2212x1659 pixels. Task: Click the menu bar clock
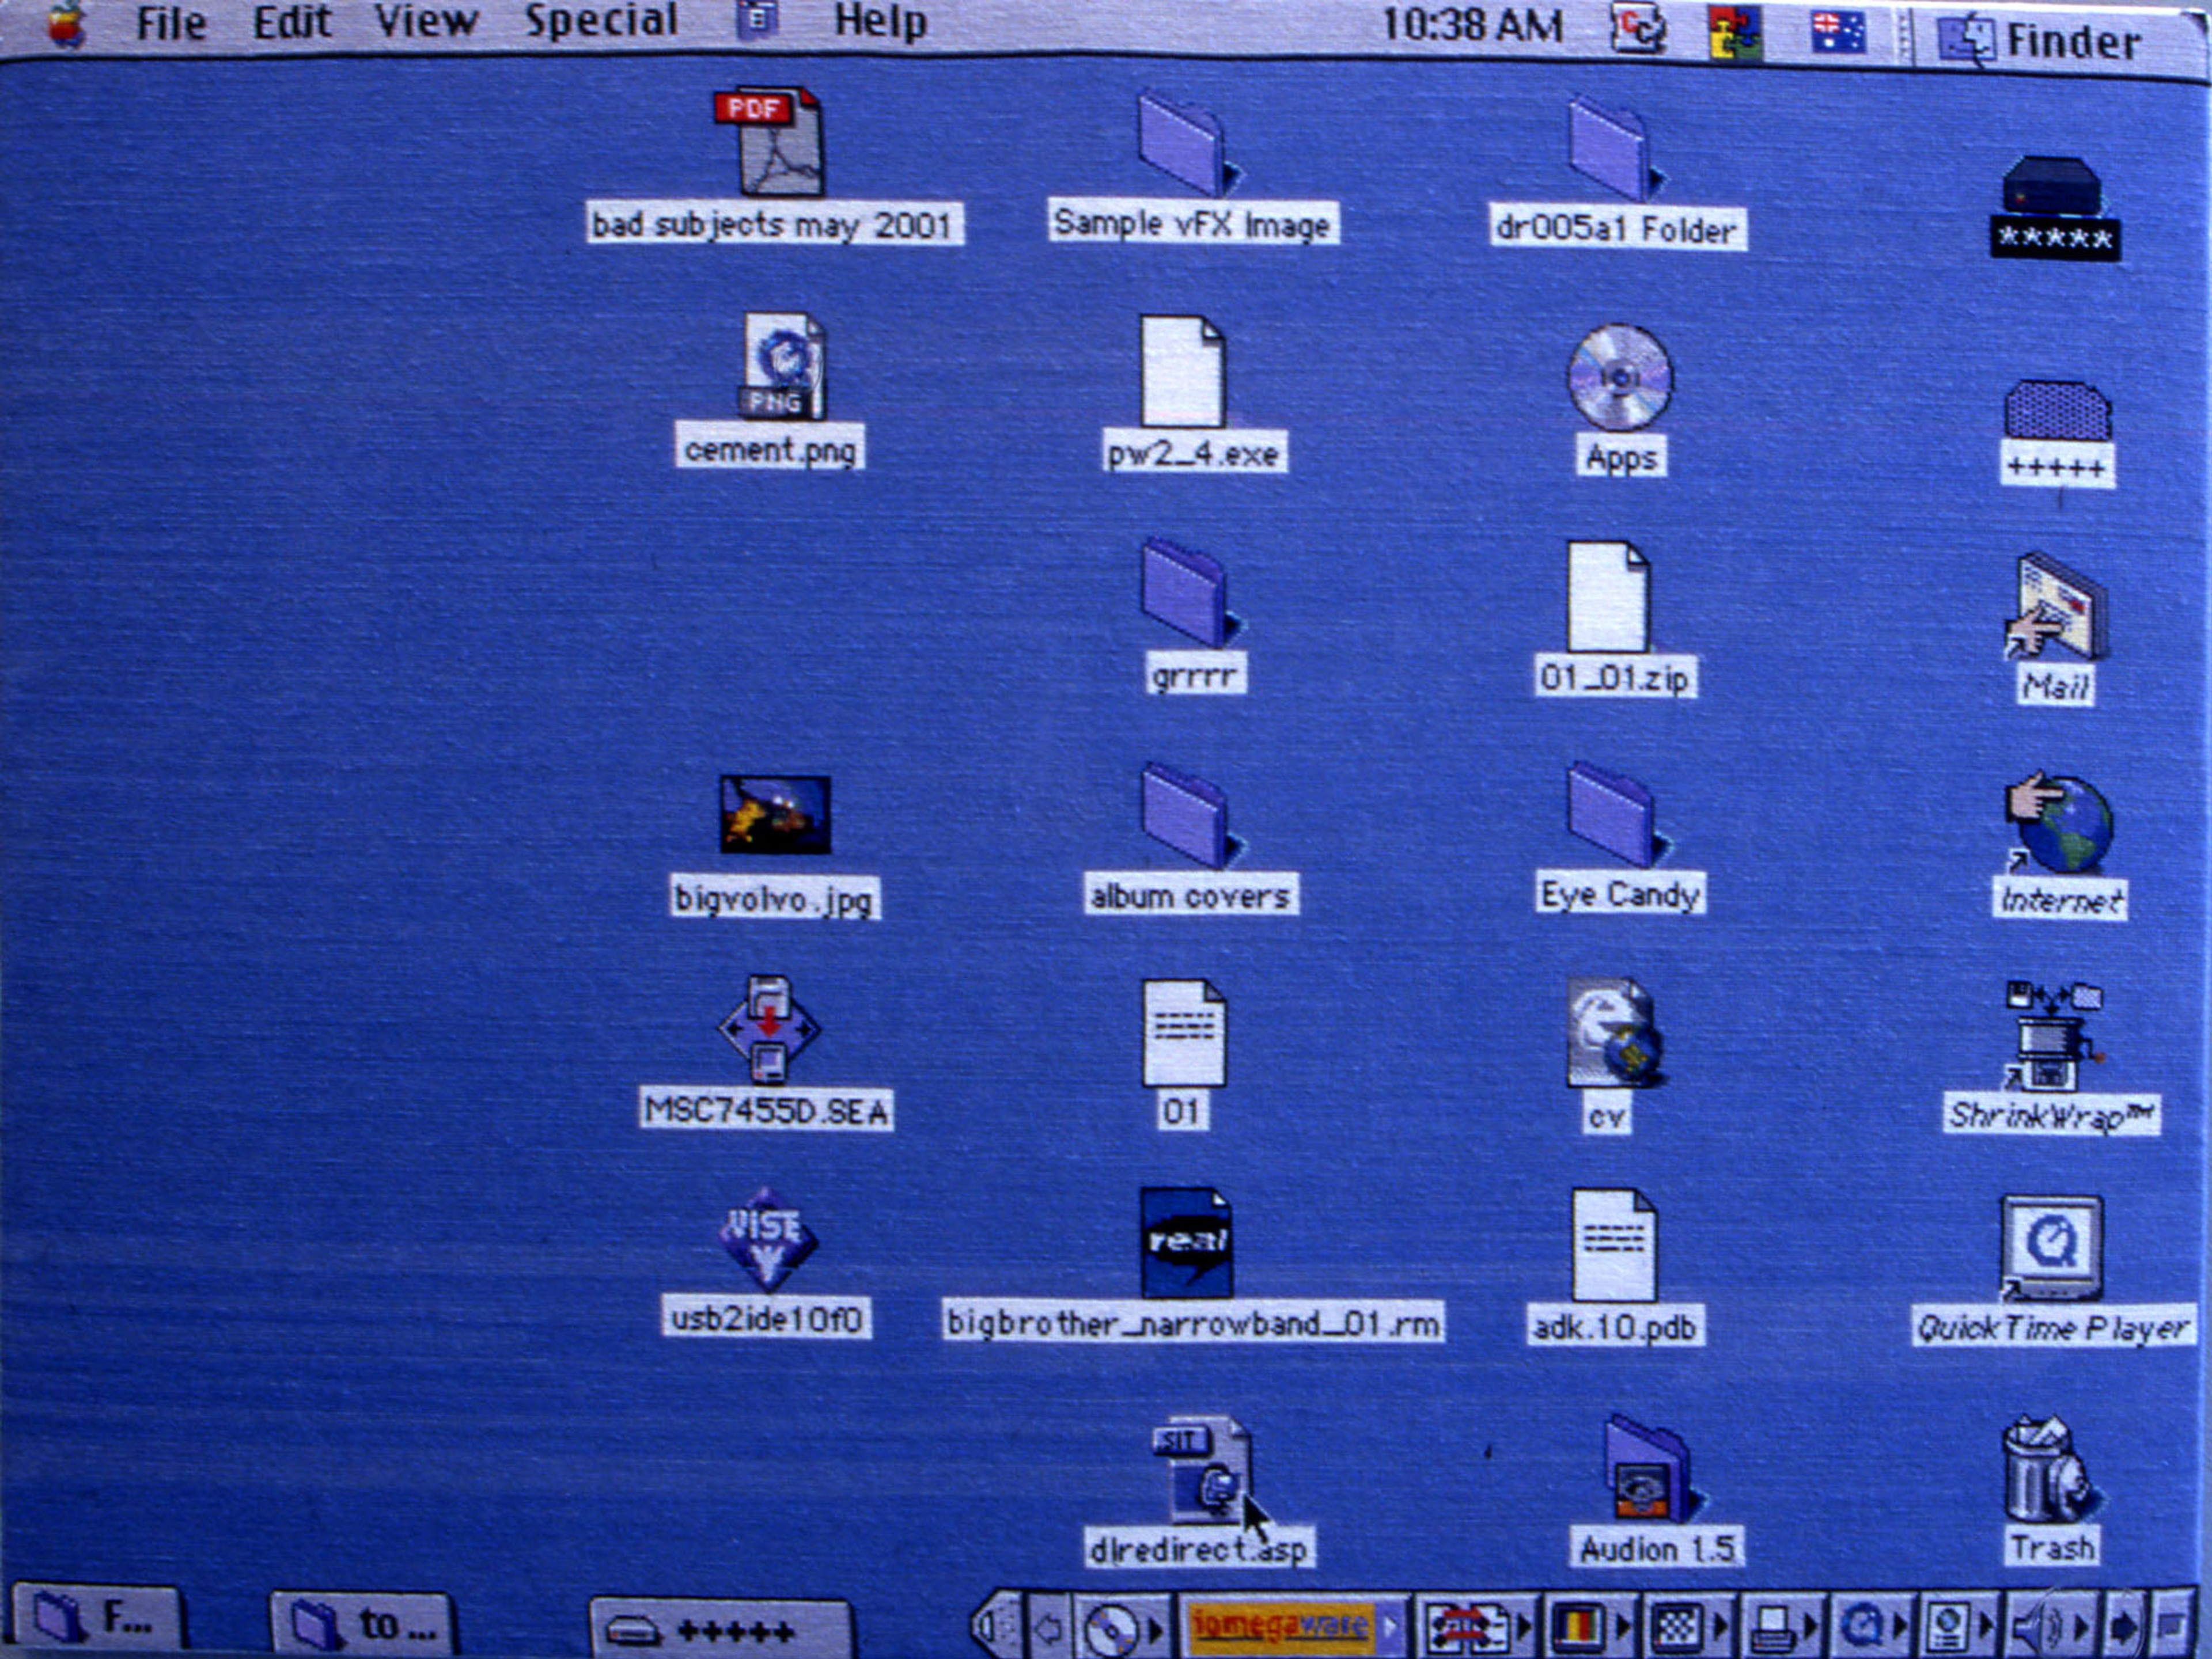pyautogui.click(x=1472, y=26)
